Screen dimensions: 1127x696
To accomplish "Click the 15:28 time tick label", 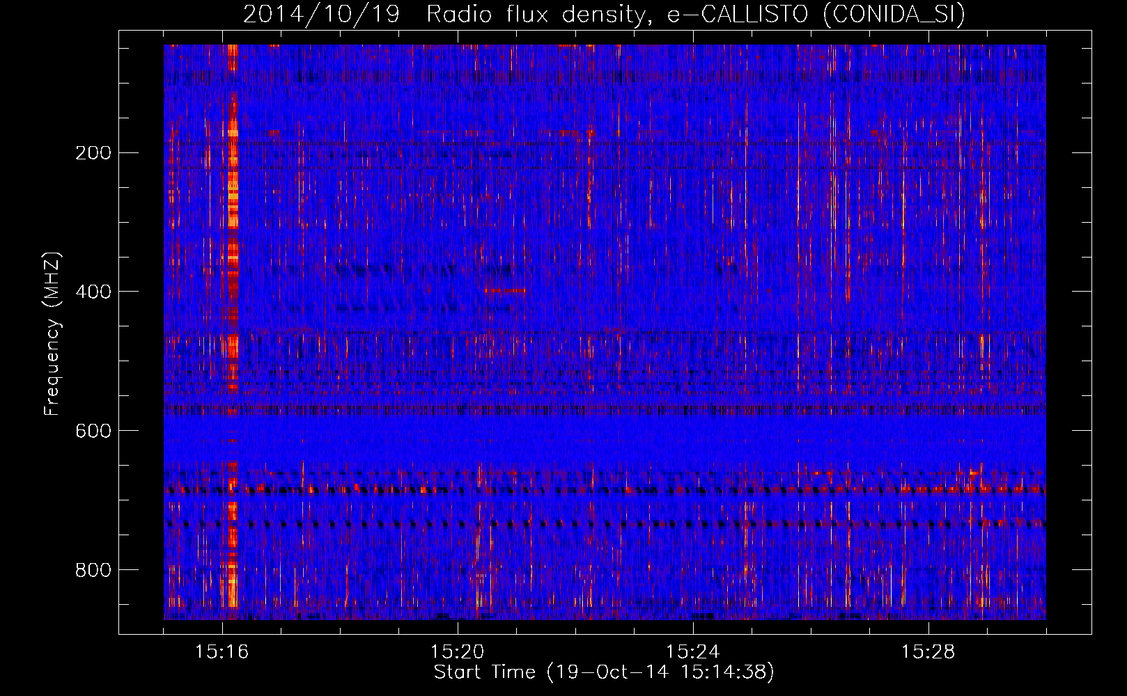I will tap(928, 652).
